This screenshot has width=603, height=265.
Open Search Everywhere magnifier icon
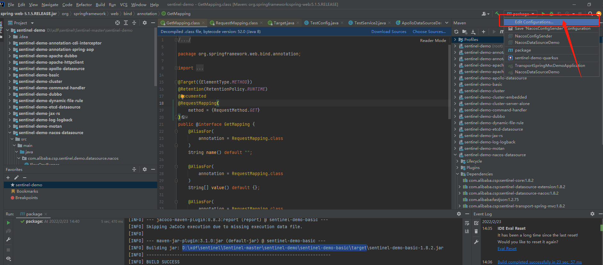(x=590, y=14)
